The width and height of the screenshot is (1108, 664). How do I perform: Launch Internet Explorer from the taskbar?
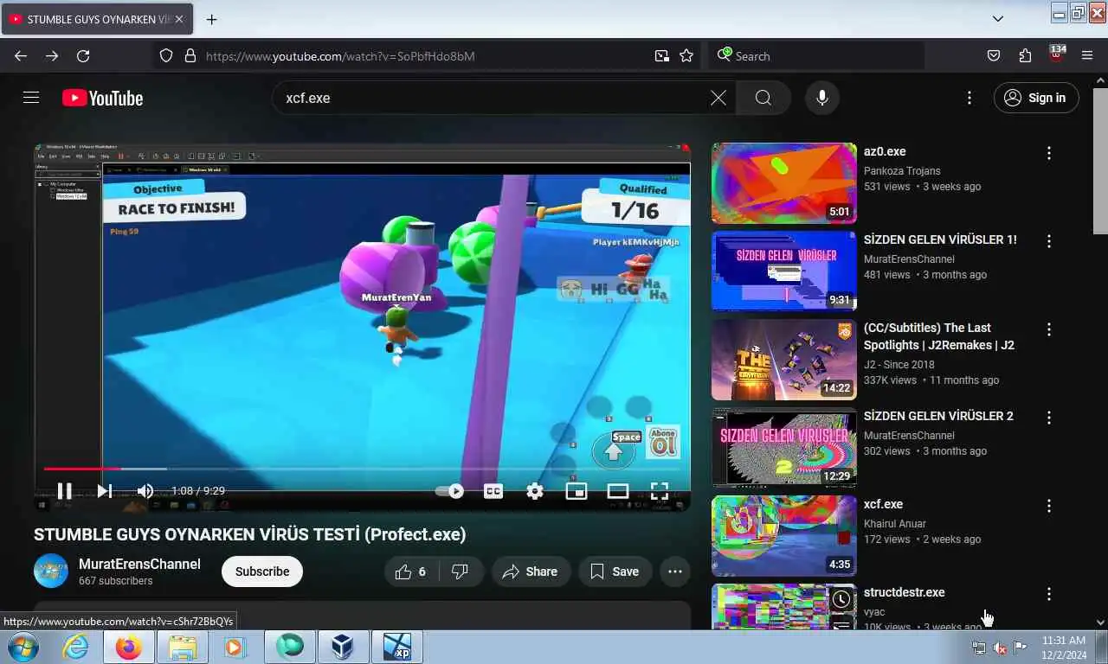point(75,647)
